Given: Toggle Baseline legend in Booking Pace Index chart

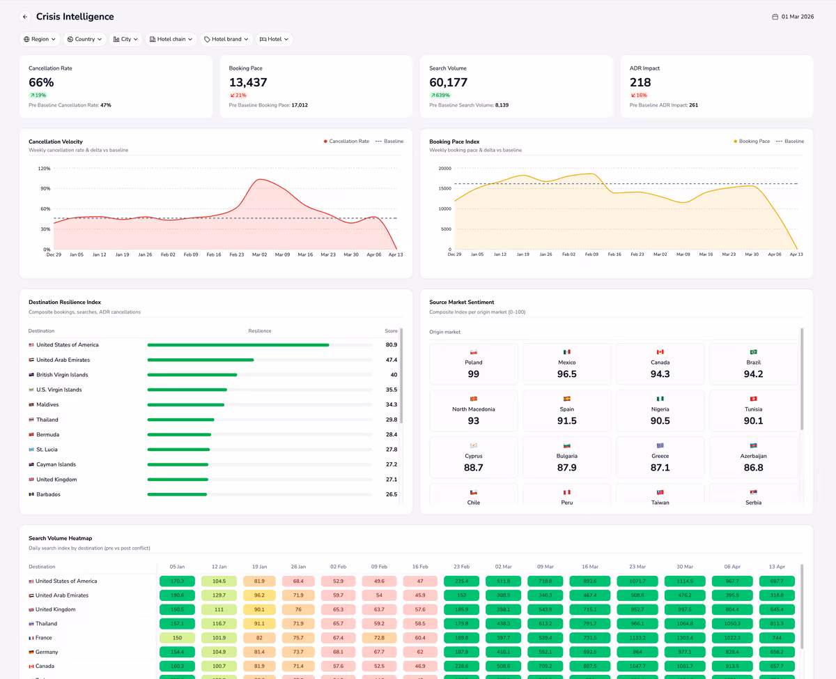Looking at the screenshot, I should pos(790,142).
